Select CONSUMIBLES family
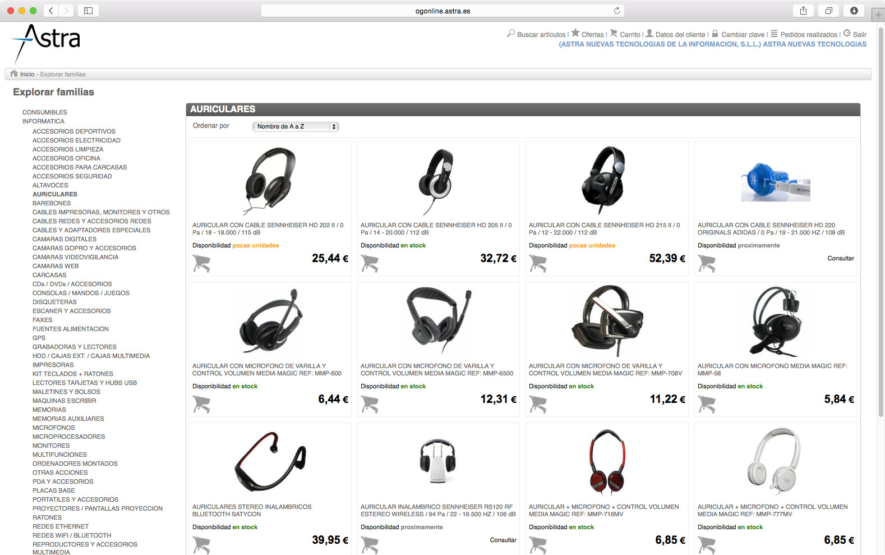Viewport: 885px width, 555px height. point(45,112)
